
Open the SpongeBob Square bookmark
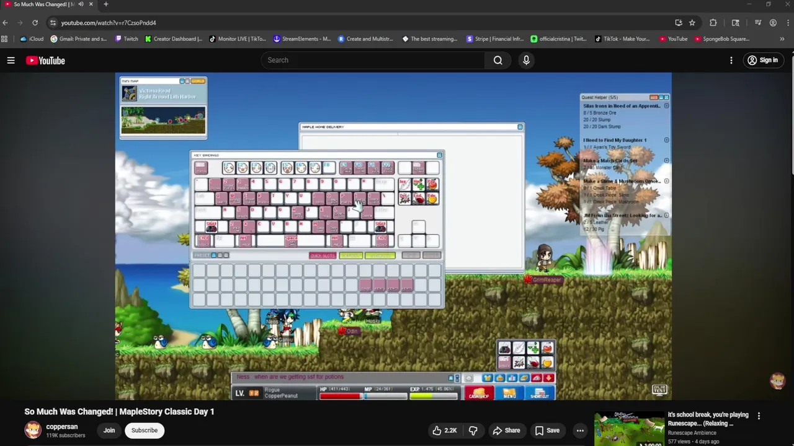click(x=722, y=39)
